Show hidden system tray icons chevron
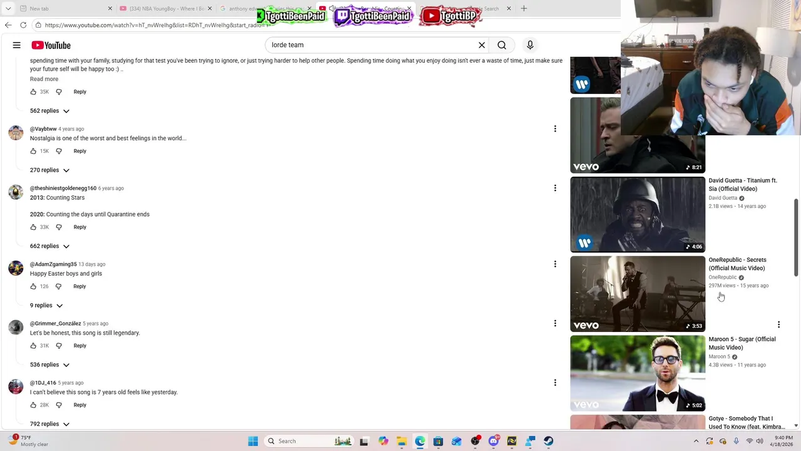This screenshot has height=451, width=801. pyautogui.click(x=696, y=441)
